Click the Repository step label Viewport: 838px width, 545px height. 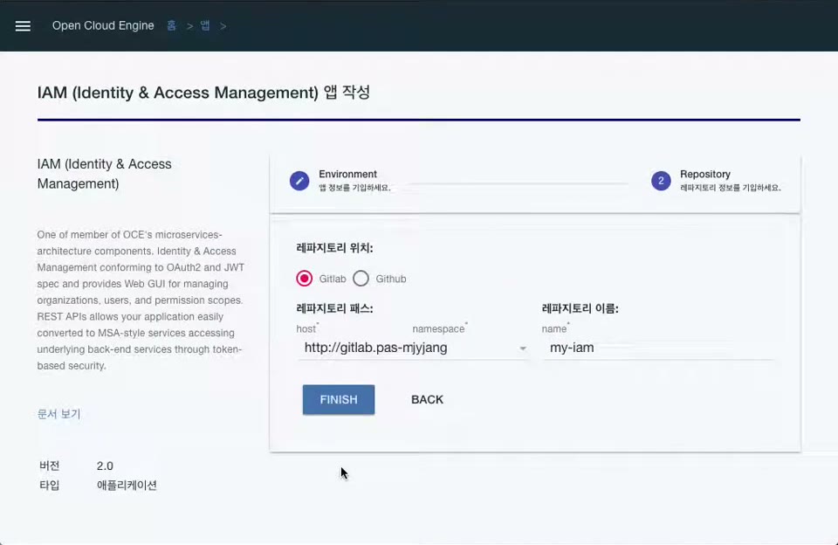(705, 175)
